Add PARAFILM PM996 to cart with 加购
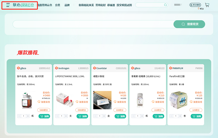This screenshot has height=138, width=218. pyautogui.click(x=196, y=116)
